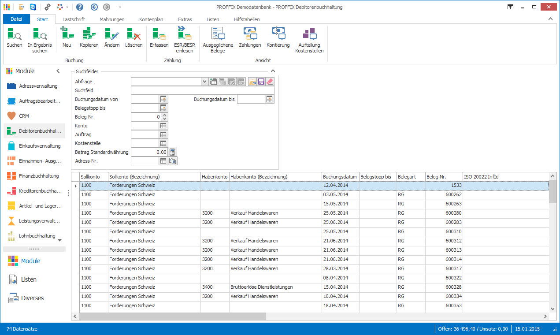Viewport: 560px width, 335px height.
Task: Click the Zahlungen view icon
Action: pyautogui.click(x=250, y=37)
